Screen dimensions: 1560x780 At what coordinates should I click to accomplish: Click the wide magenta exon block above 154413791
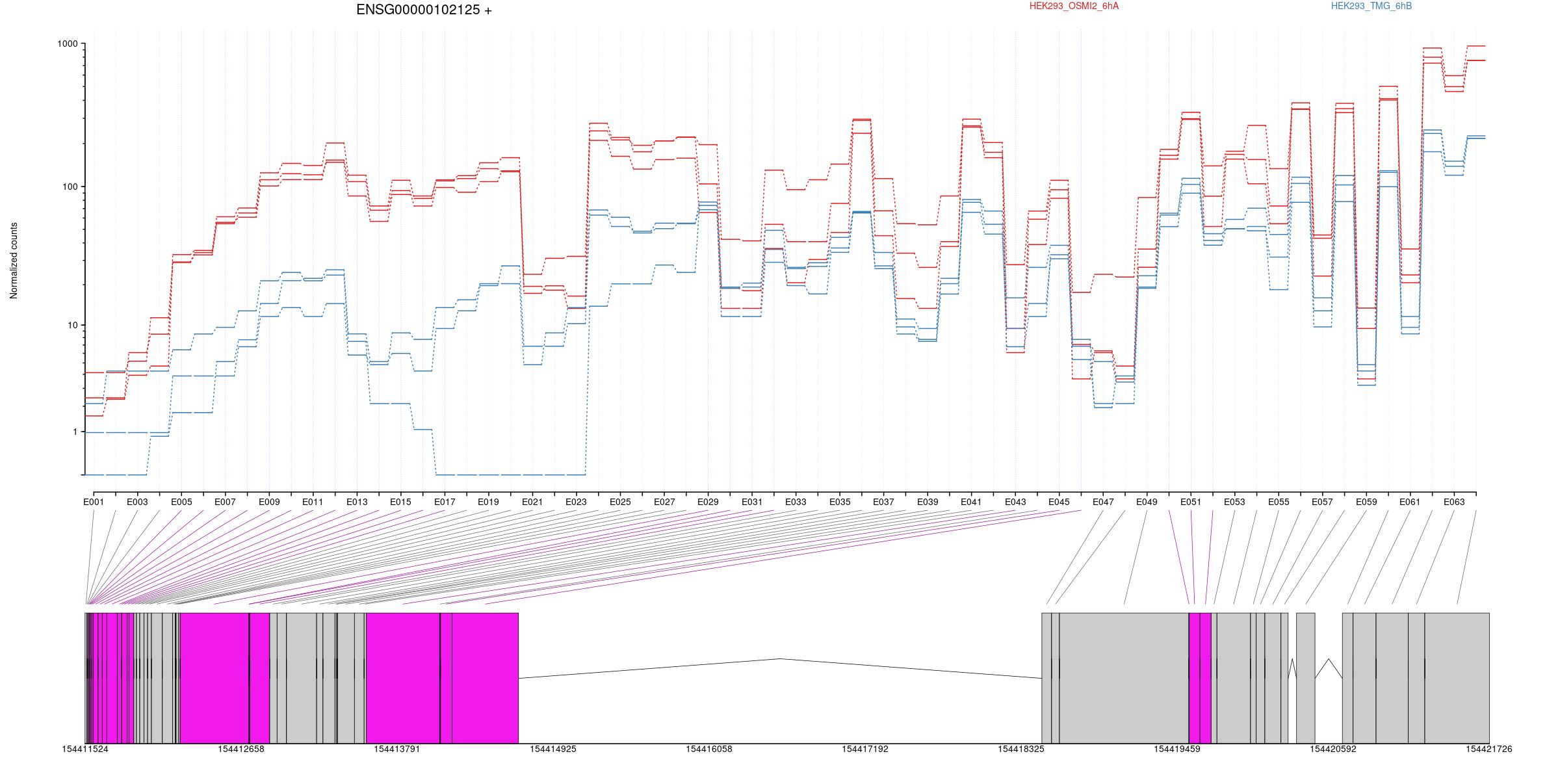pos(442,678)
